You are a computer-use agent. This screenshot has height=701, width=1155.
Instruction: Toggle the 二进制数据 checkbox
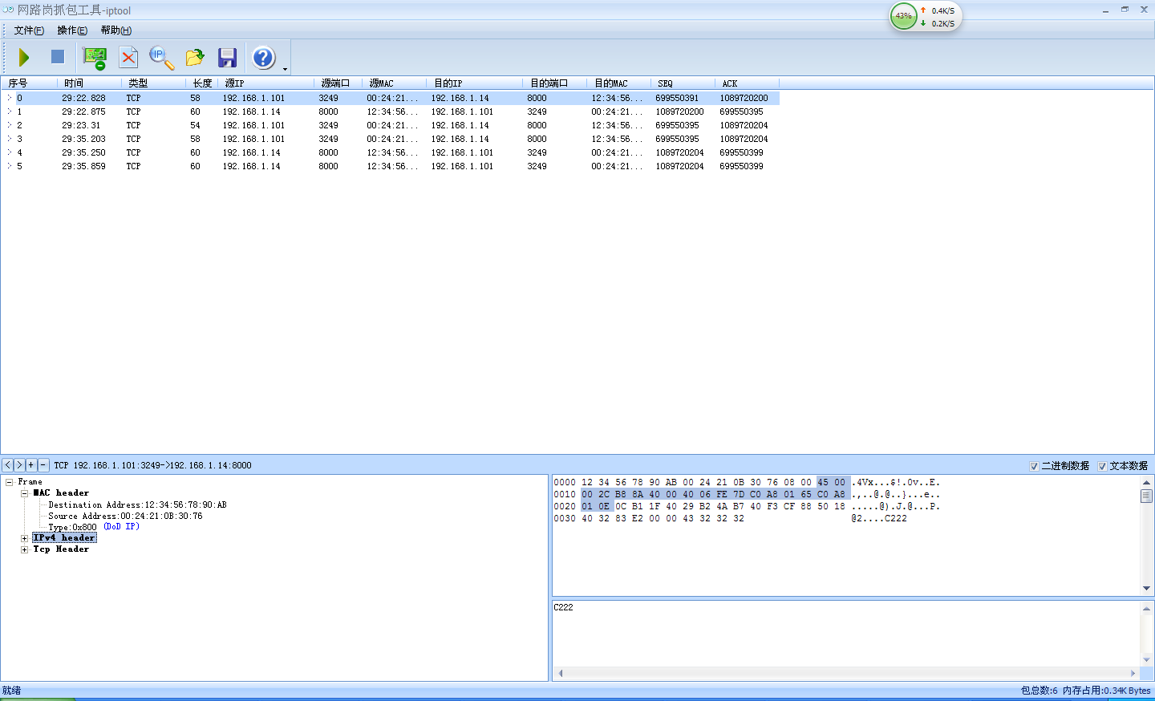pyautogui.click(x=1034, y=466)
